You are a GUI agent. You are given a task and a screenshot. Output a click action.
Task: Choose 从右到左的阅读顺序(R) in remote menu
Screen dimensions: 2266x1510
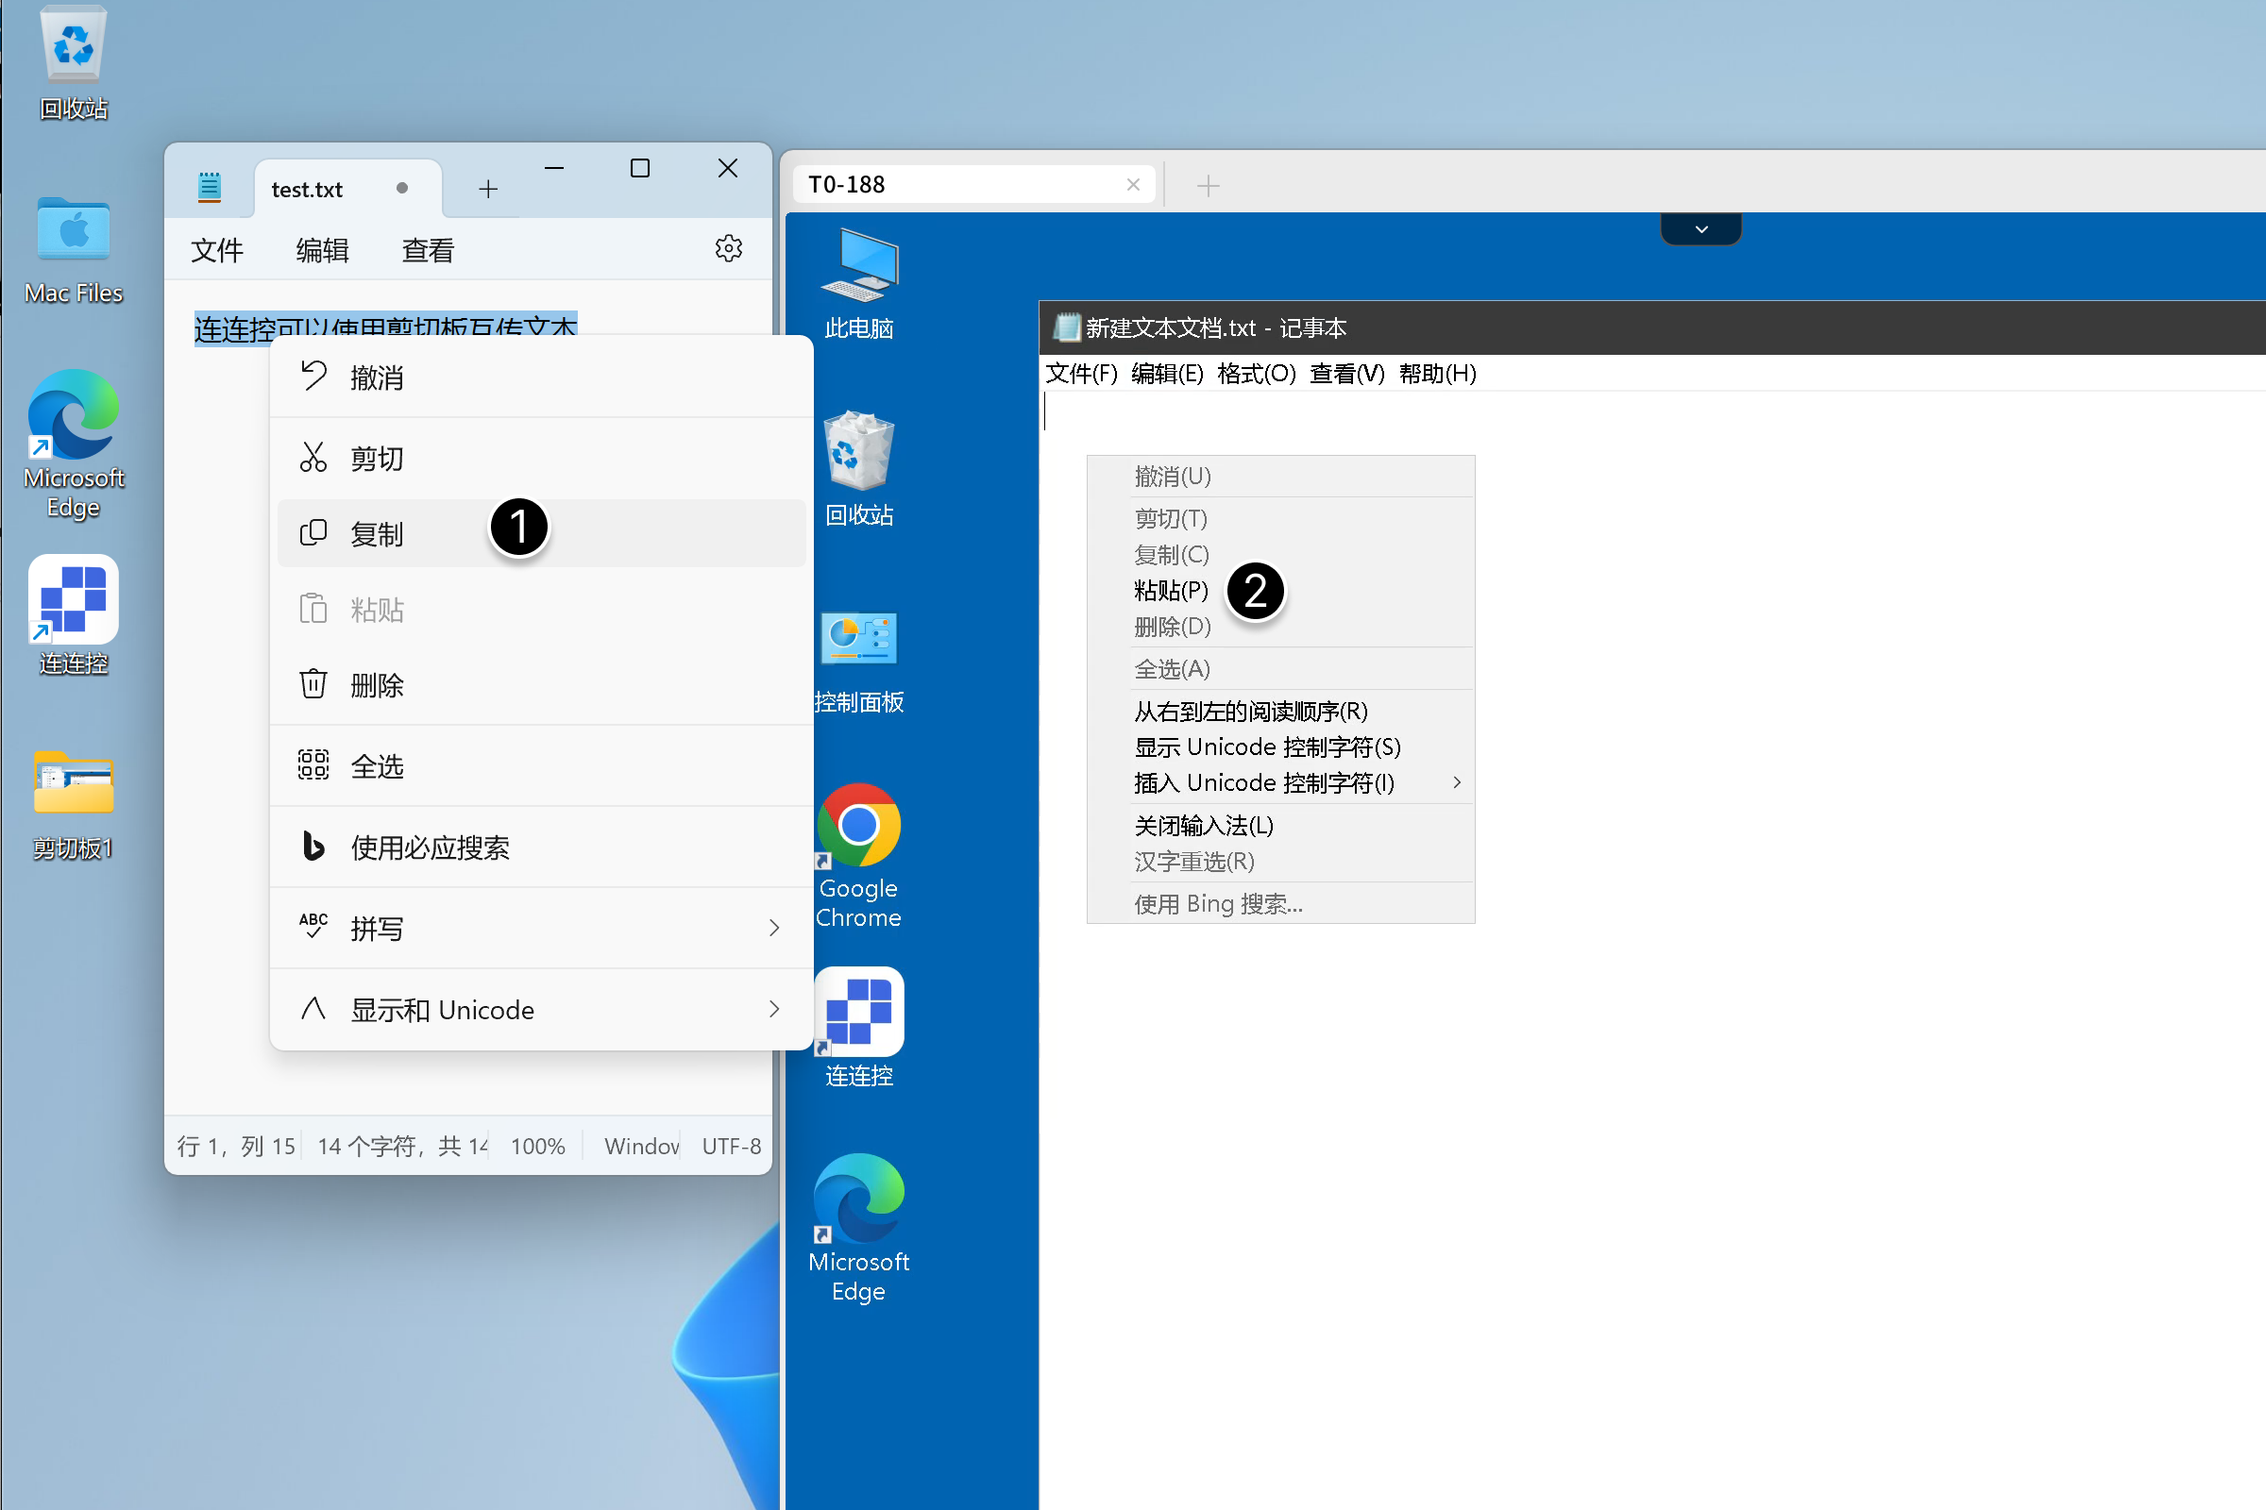[1280, 712]
